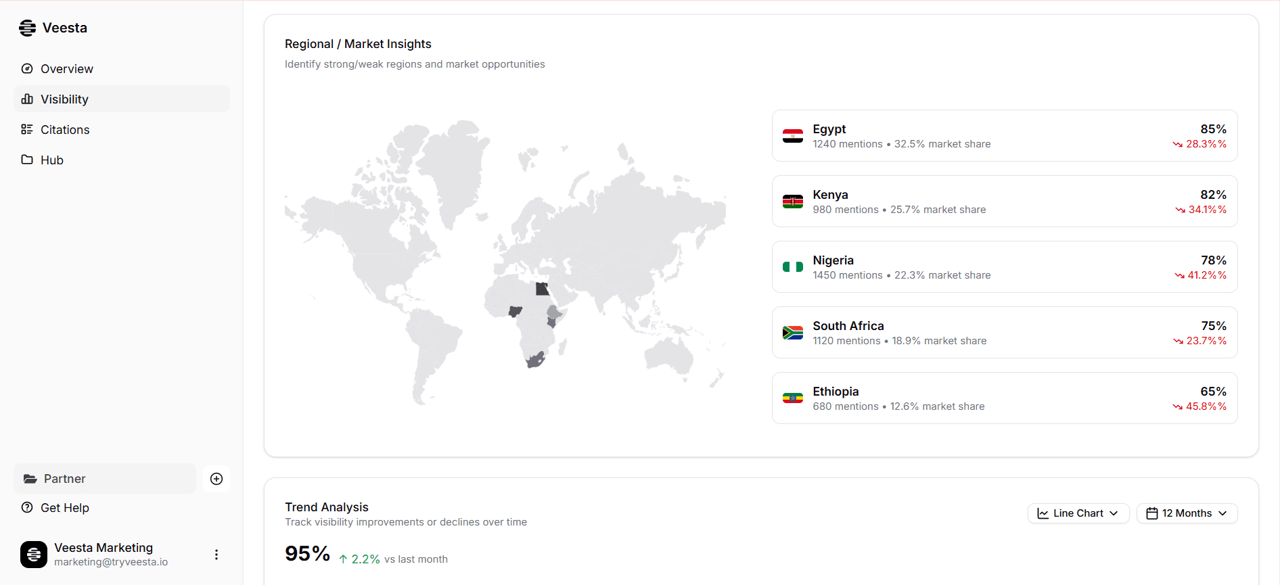Open account options three-dot menu
Viewport: 1280px width, 585px height.
tap(216, 555)
